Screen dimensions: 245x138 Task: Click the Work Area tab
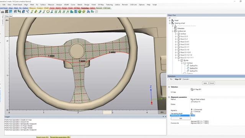(8, 16)
